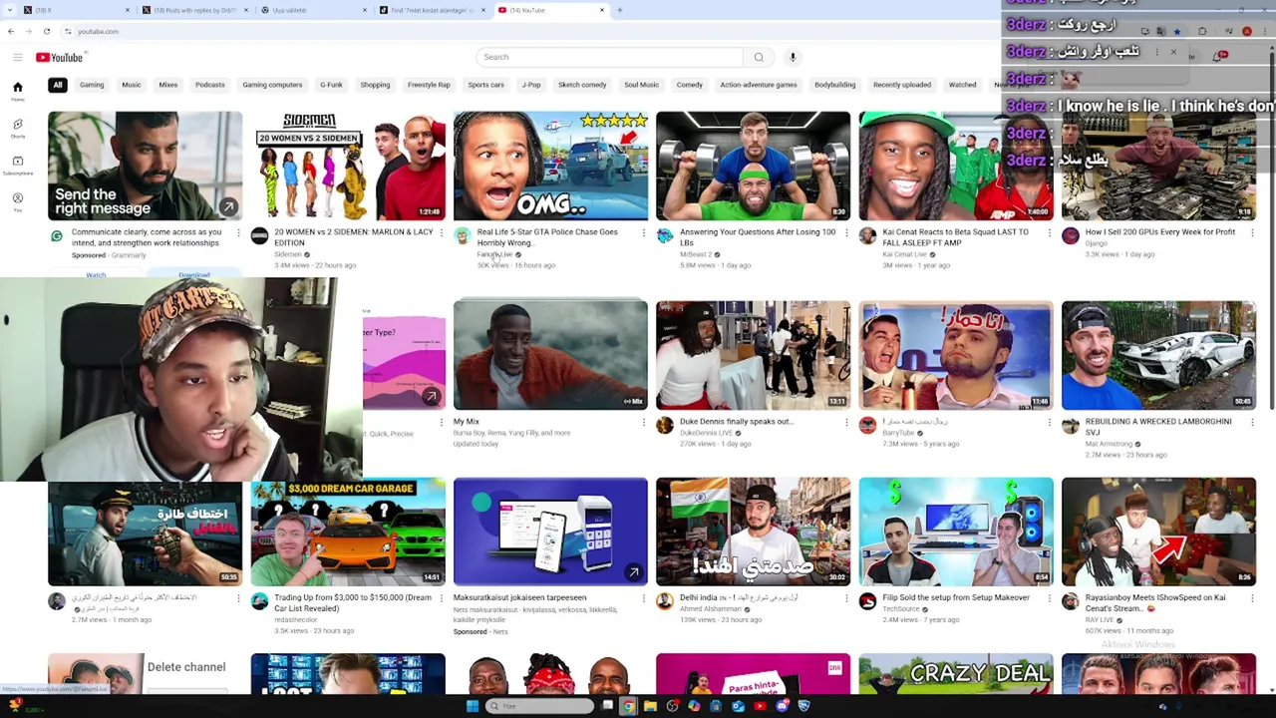Select the Mixes filter chip
Viewport: 1276px width, 718px height.
pyautogui.click(x=168, y=85)
